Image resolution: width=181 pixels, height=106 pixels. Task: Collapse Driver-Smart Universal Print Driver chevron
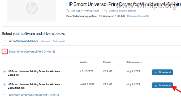5,51
